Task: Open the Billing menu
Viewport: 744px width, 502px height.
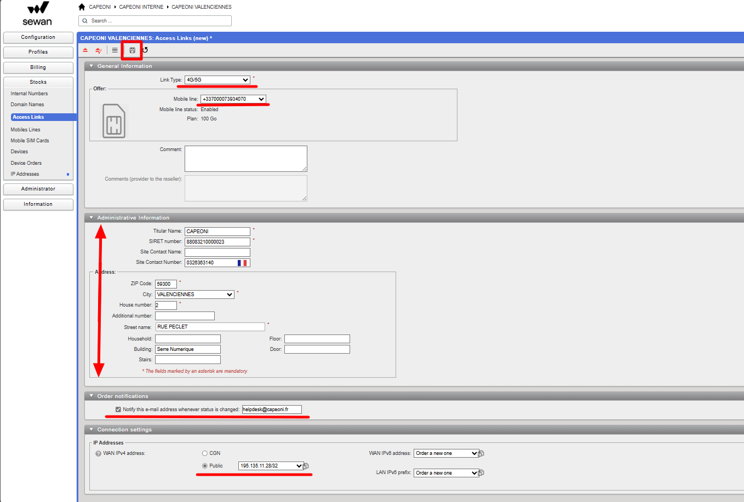Action: coord(38,67)
